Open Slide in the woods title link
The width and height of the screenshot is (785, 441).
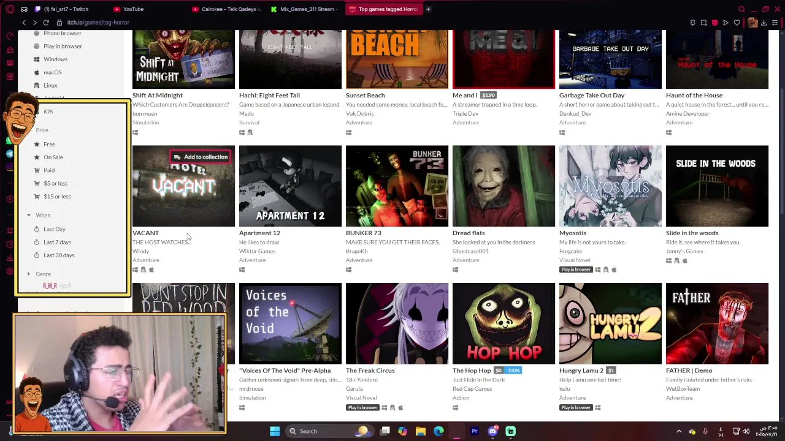pyautogui.click(x=692, y=233)
